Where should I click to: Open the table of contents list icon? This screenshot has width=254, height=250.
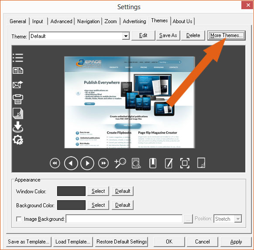click(18, 58)
